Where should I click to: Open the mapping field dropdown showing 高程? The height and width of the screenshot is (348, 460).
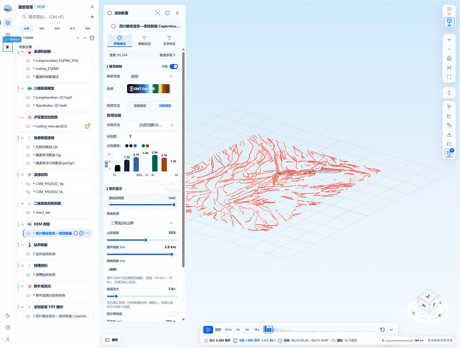tap(152, 77)
